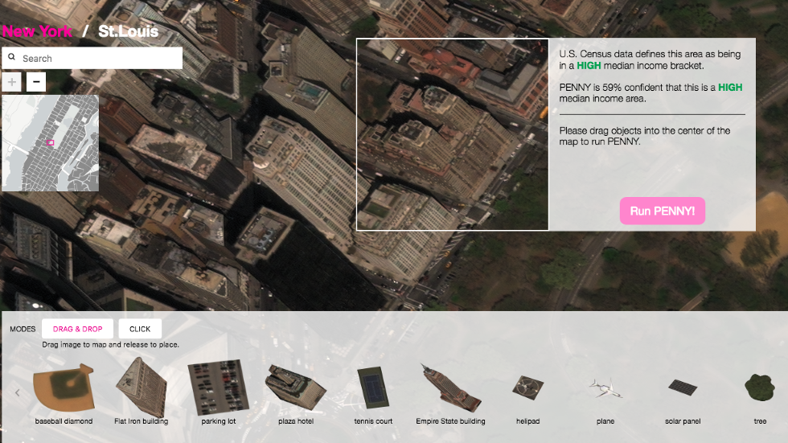788x443 pixels.
Task: Click the 'Flat Iron building' label
Action: (142, 421)
